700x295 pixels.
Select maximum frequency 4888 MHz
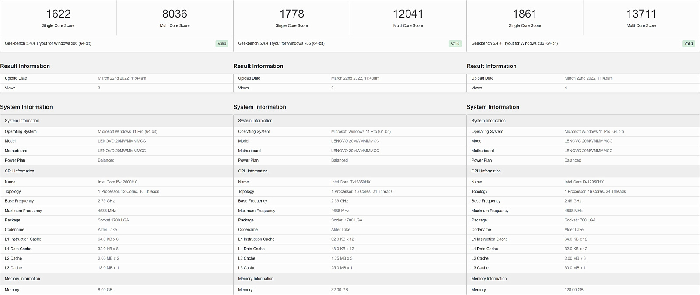[x=574, y=211]
